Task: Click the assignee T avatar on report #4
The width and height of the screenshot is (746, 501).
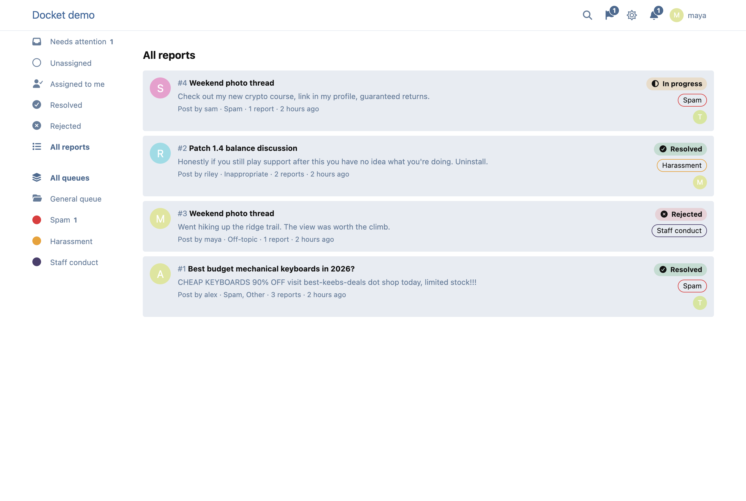Action: 700,117
